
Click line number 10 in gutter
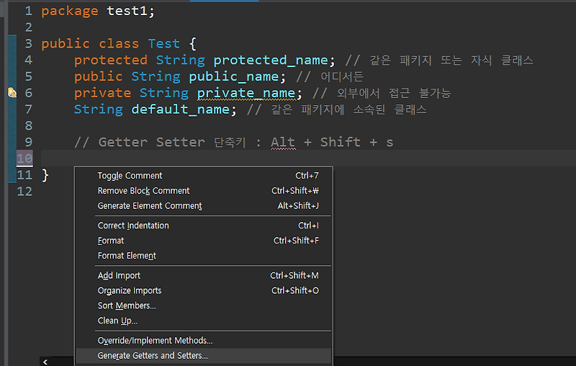(24, 159)
